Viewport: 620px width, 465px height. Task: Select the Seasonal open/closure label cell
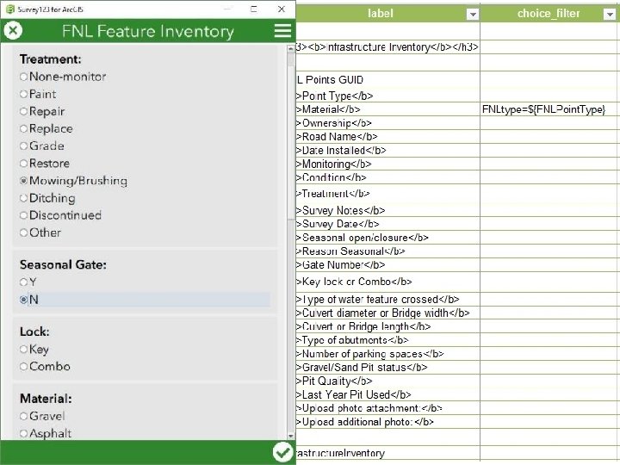tap(387, 238)
